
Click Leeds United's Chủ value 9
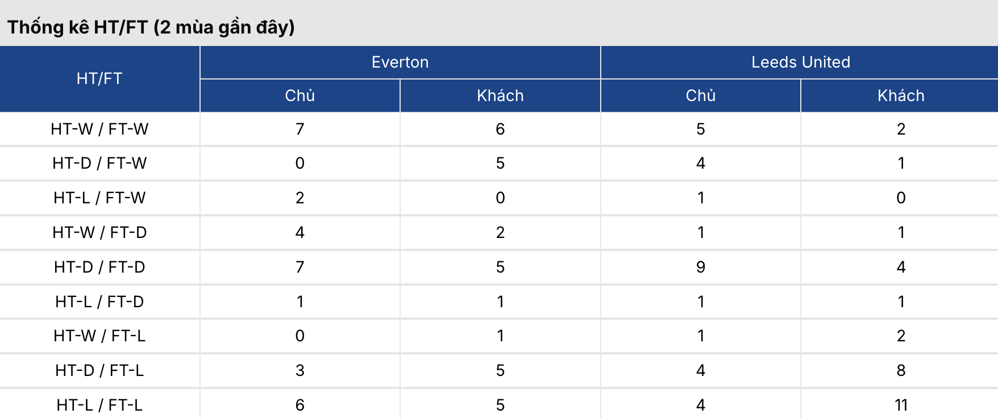[700, 267]
